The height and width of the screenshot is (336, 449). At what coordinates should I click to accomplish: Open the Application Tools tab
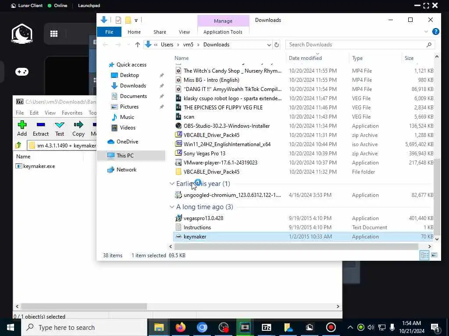(223, 32)
